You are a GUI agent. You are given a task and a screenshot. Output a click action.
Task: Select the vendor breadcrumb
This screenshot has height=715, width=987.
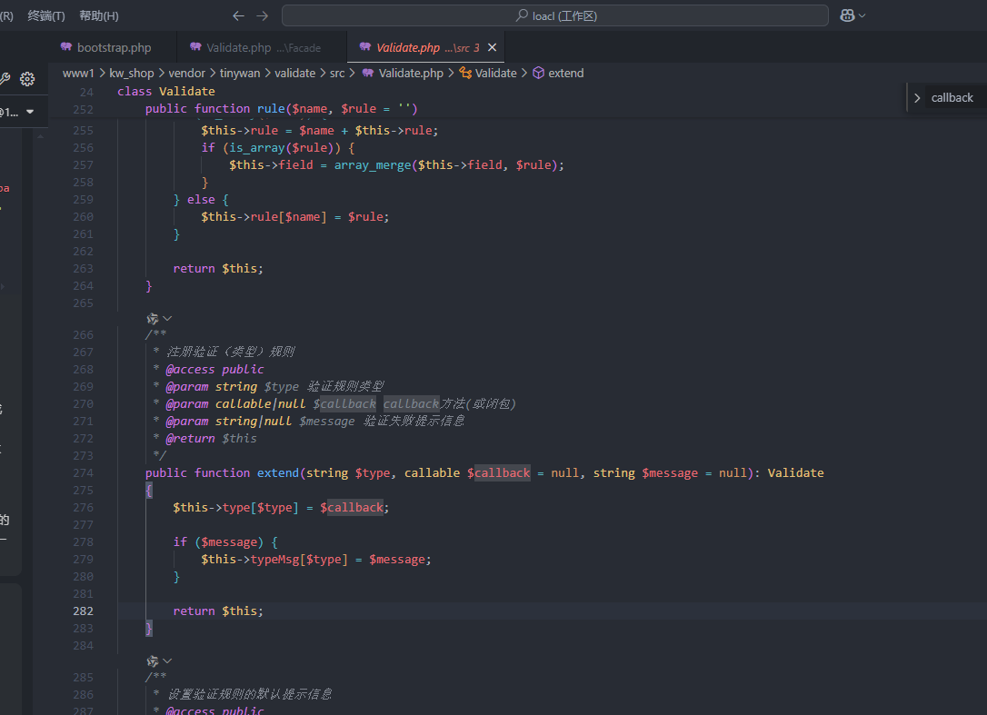point(186,73)
